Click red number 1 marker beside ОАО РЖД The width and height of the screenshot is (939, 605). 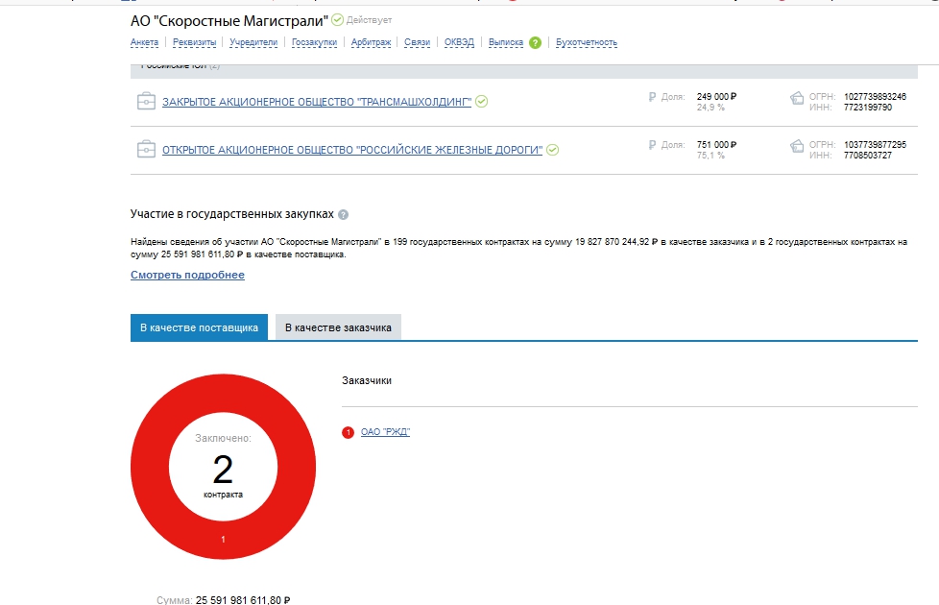(x=348, y=432)
